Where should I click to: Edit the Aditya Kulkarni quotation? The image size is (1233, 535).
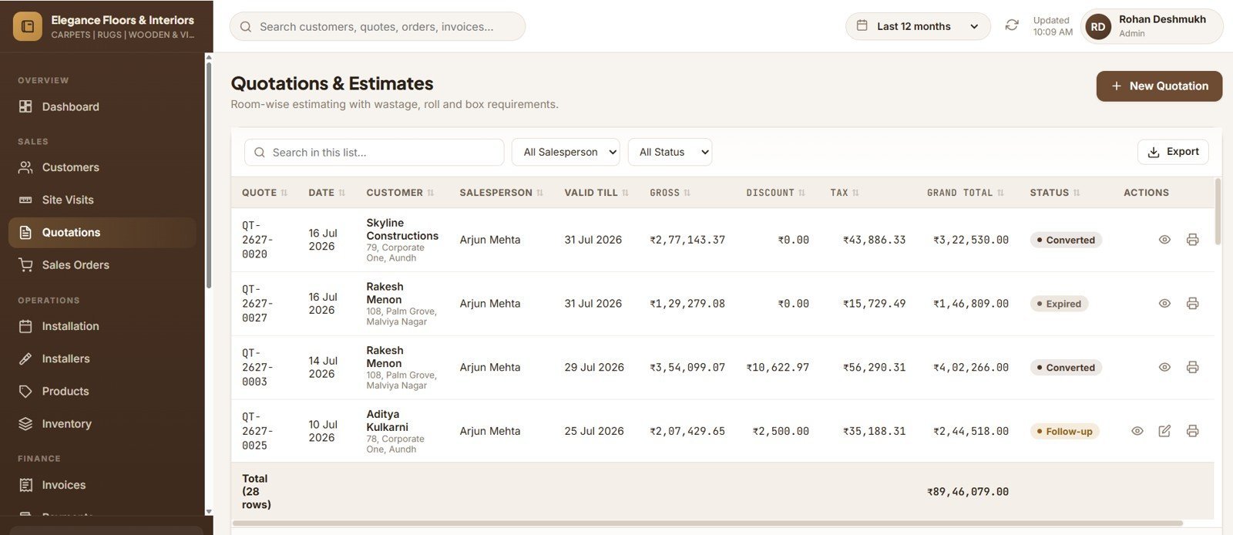click(x=1164, y=431)
